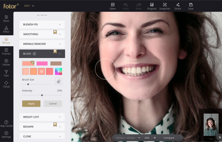Select the Beauty tab in sidebar
Image resolution: width=222 pixels, height=142 pixels.
point(6,41)
